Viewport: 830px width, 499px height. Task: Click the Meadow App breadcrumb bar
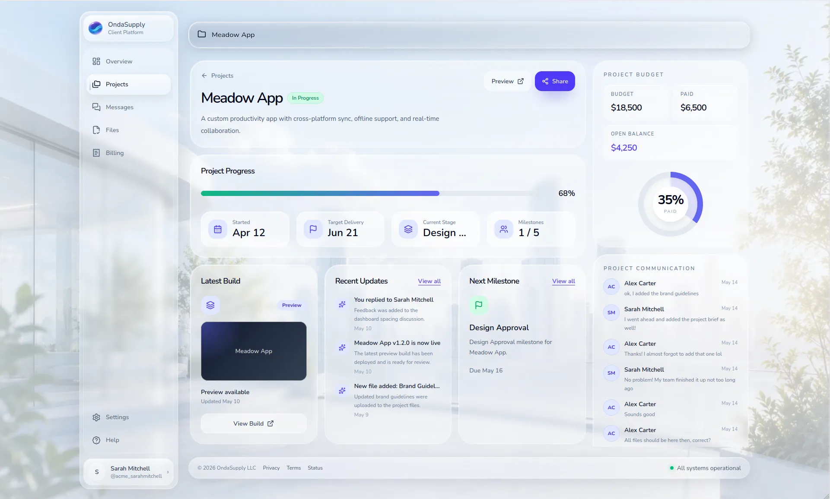coord(469,35)
